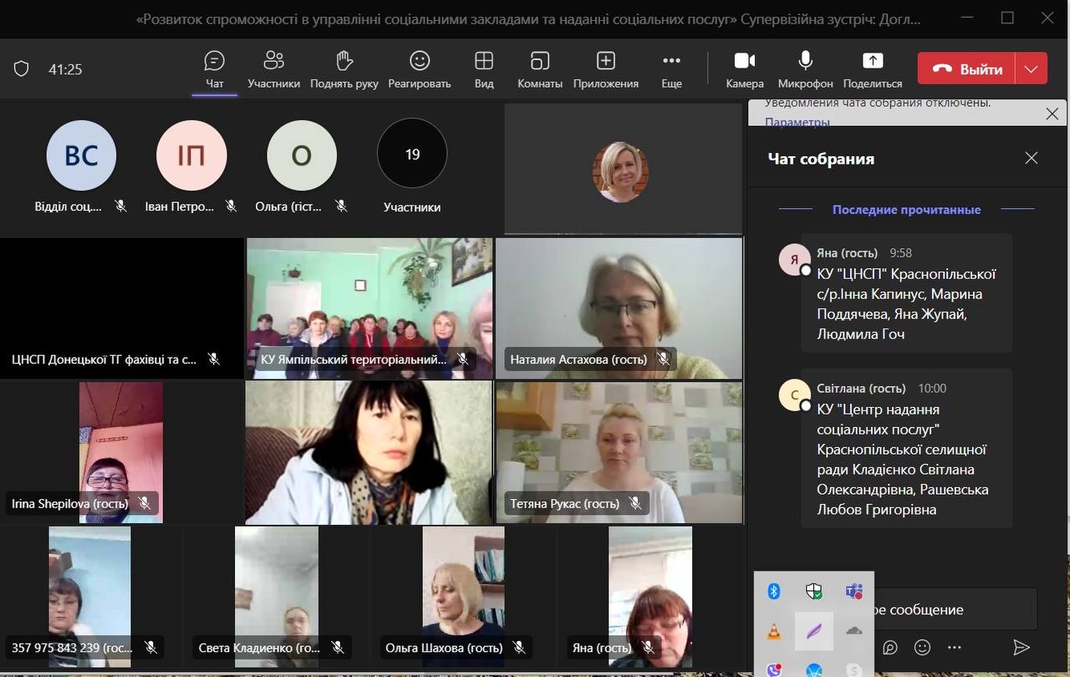Send the chat message
Screen dimensions: 1070x677
click(x=1022, y=648)
